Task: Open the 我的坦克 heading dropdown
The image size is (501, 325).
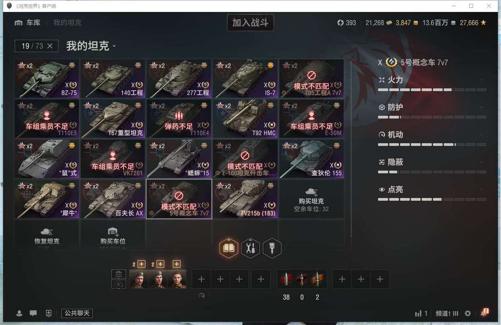Action: click(91, 46)
